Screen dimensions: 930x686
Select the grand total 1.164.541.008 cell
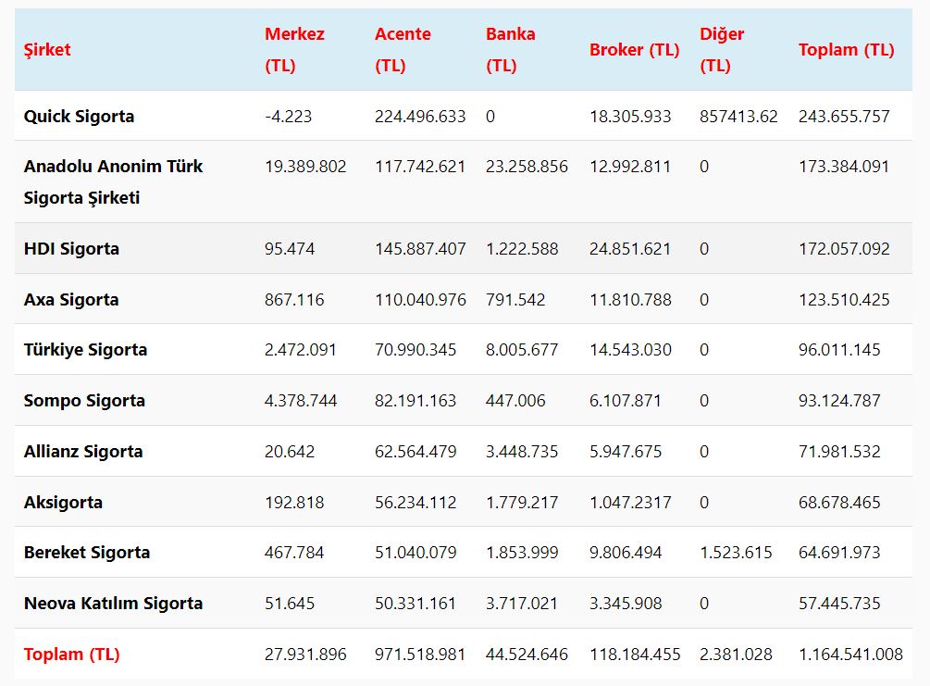click(850, 655)
